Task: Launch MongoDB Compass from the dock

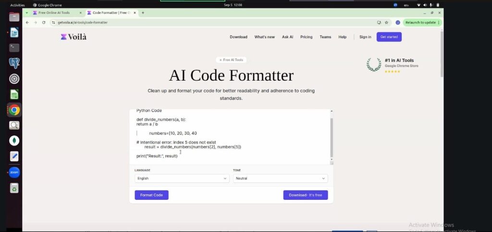Action: (14, 141)
